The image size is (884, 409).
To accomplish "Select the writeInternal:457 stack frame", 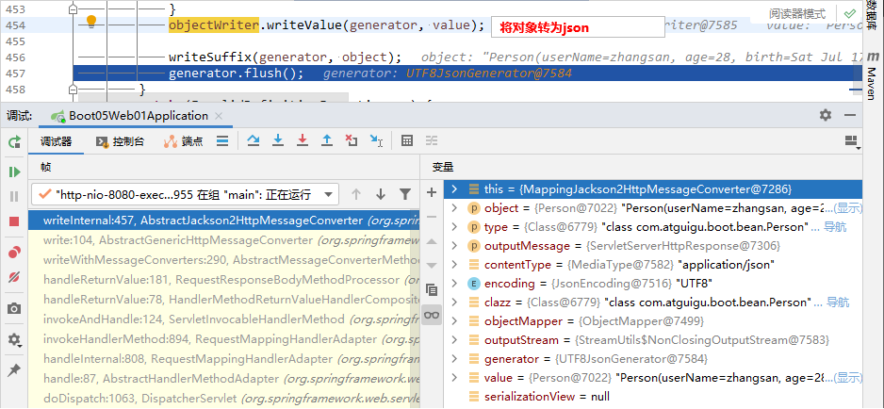I will tap(223, 221).
